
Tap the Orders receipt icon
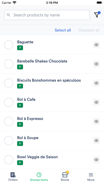point(13,175)
